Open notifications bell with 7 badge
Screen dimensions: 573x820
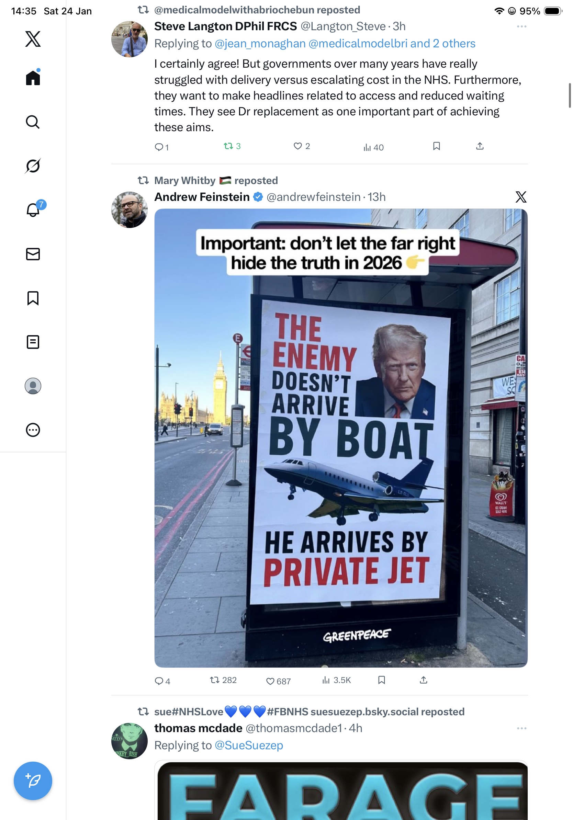(x=33, y=210)
